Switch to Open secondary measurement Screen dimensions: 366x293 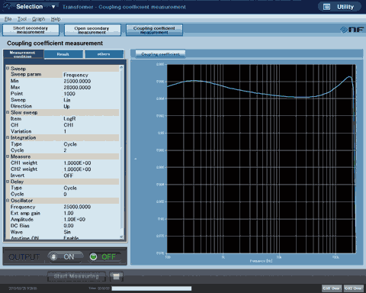click(x=92, y=30)
